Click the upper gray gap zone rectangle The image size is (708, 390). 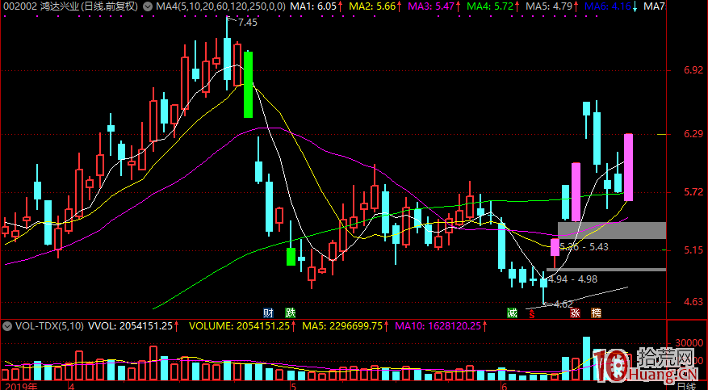pyautogui.click(x=612, y=230)
